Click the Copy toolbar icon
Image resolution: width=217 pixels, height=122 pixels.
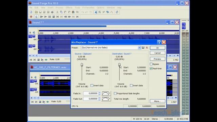pyautogui.click(x=61, y=12)
